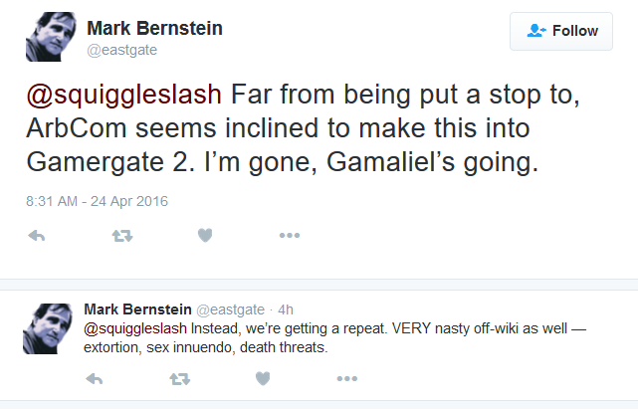This screenshot has width=638, height=409.
Task: Like the main tweet with heart icon
Action: click(205, 235)
